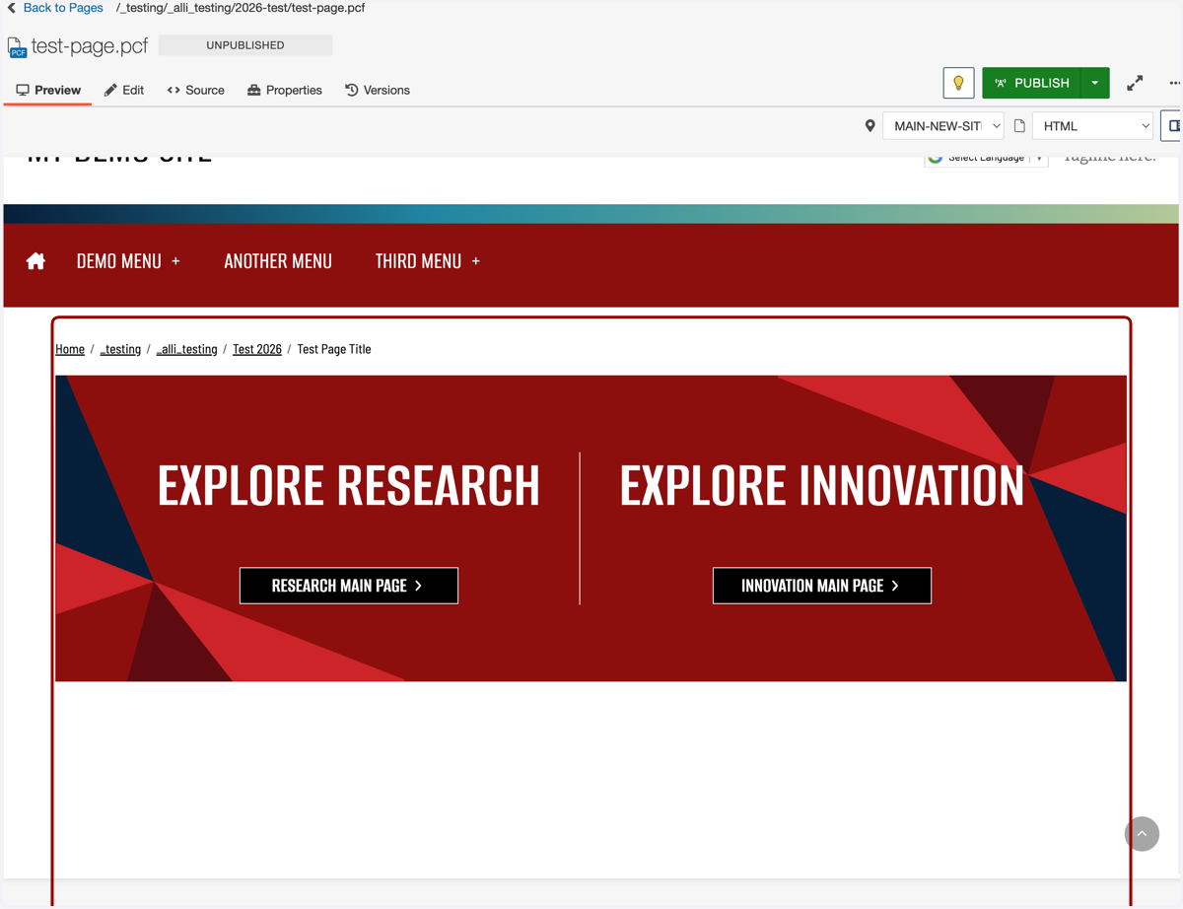Switch to the Preview tab

coord(48,90)
